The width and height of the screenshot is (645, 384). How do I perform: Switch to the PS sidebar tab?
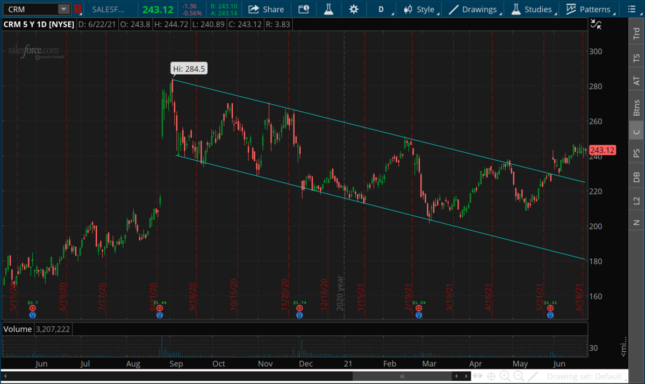637,153
